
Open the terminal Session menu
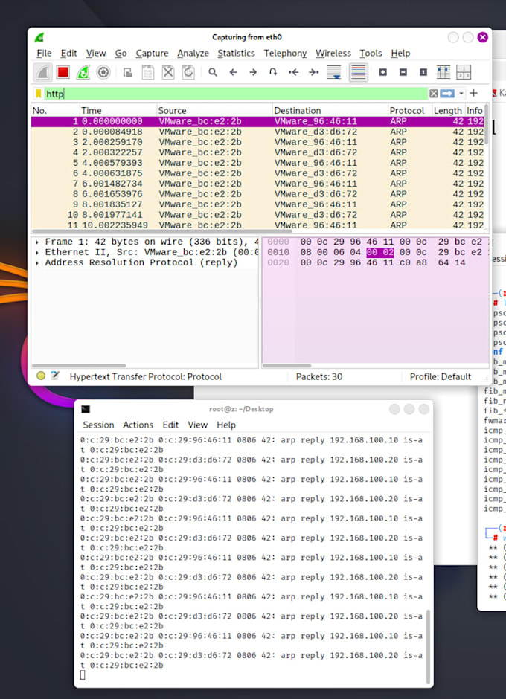[x=98, y=425]
